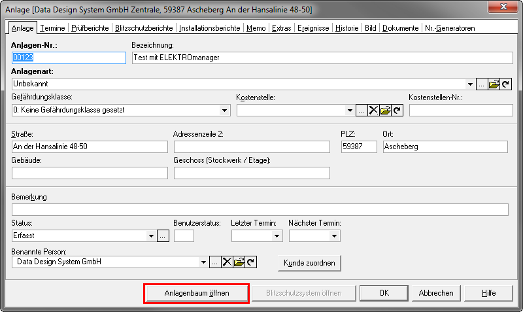Click the refresh icon beside Benannte Person
This screenshot has height=312, width=523.
[250, 262]
